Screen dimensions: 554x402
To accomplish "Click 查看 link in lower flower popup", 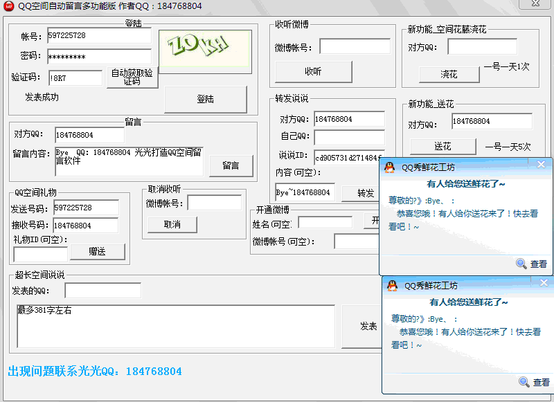I will (x=542, y=382).
